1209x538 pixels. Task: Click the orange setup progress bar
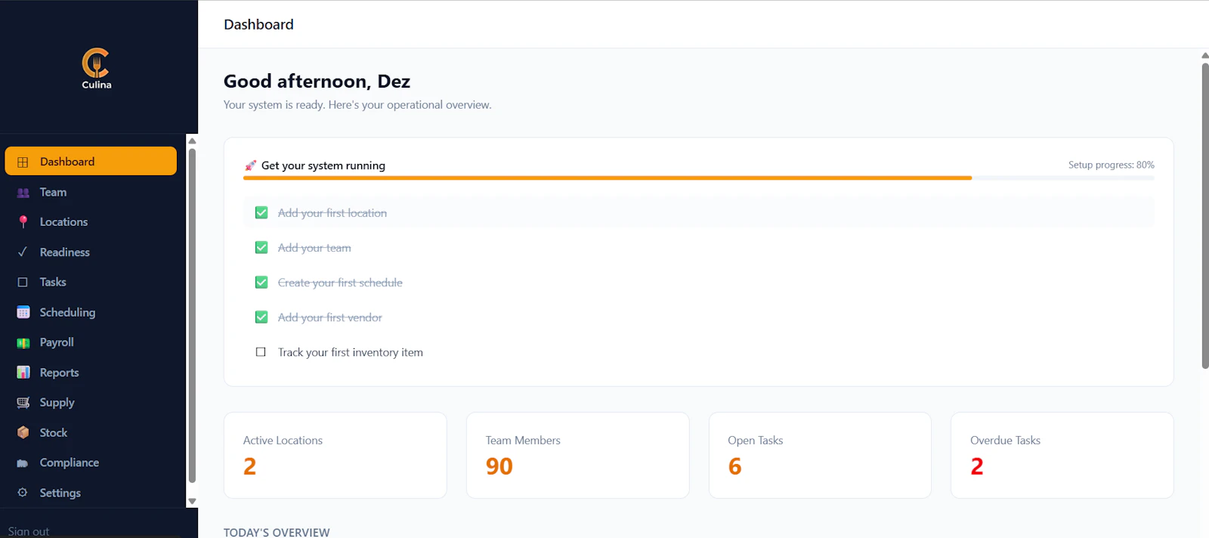pos(608,178)
